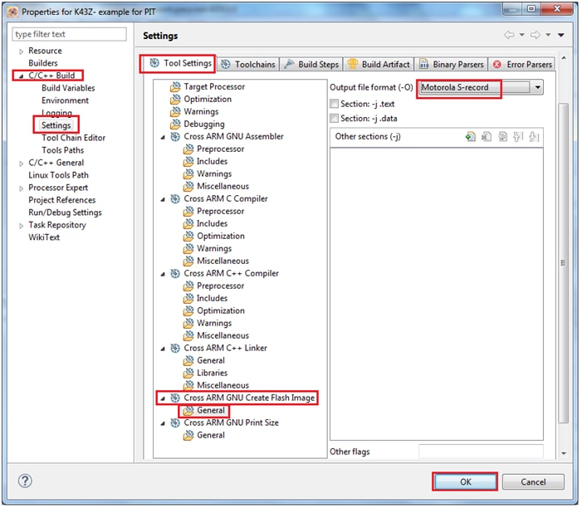
Task: Click the Build Steps tab hammer icon
Action: click(289, 64)
